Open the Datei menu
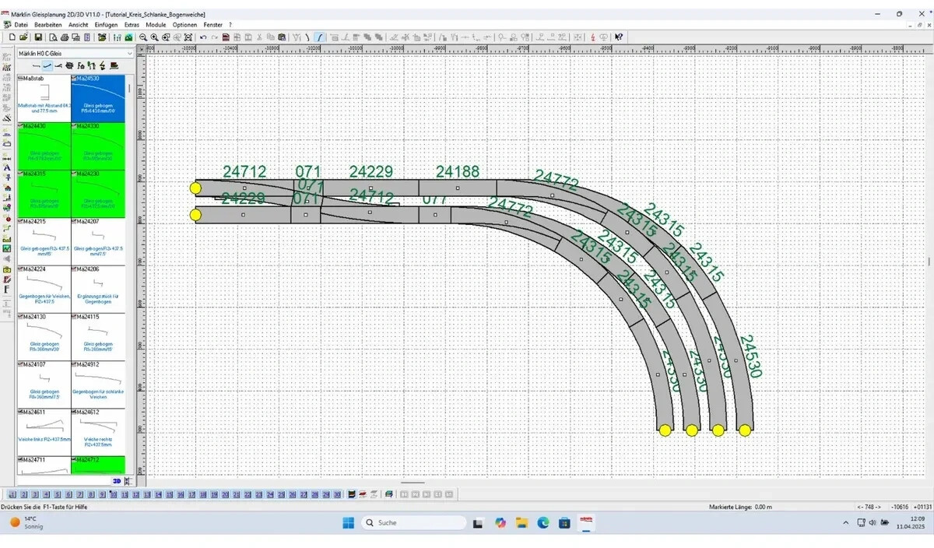The width and height of the screenshot is (934, 548). point(21,25)
